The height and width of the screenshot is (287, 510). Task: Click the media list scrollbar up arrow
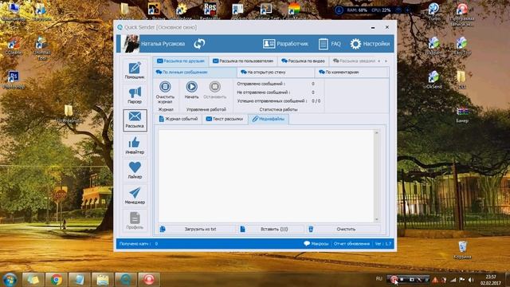tap(377, 132)
